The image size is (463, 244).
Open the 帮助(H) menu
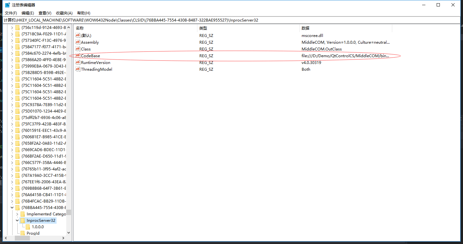point(84,13)
